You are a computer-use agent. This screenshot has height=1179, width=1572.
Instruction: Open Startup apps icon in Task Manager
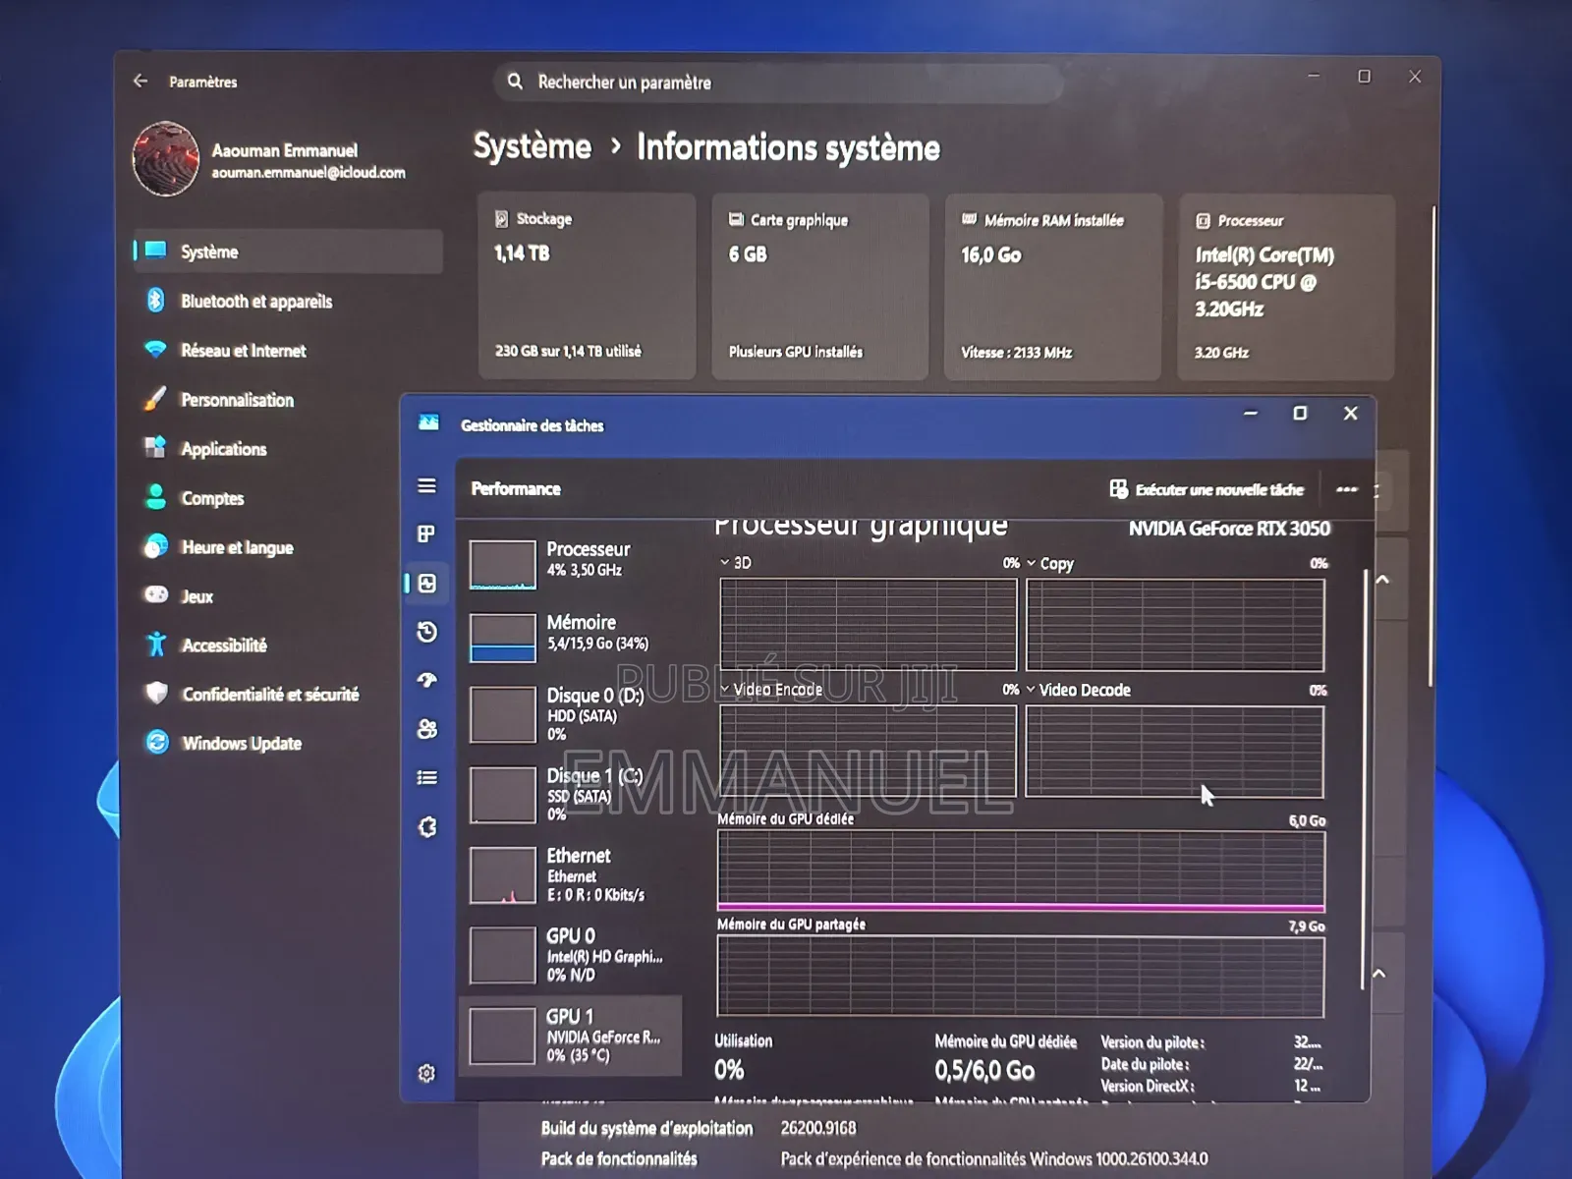[x=427, y=680]
